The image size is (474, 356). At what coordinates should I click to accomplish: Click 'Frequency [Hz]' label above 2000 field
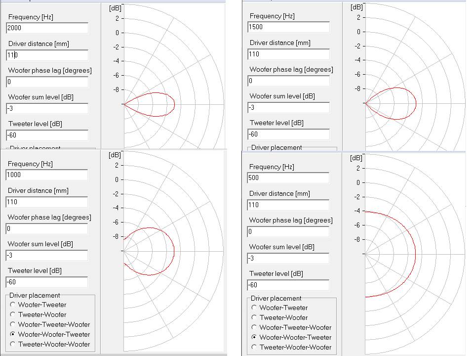(31, 17)
